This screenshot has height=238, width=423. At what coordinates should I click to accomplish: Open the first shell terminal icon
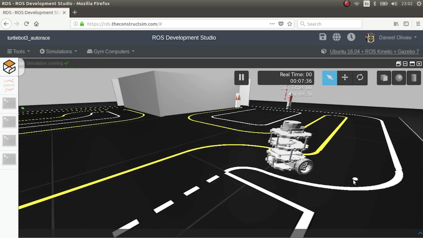pyautogui.click(x=9, y=103)
